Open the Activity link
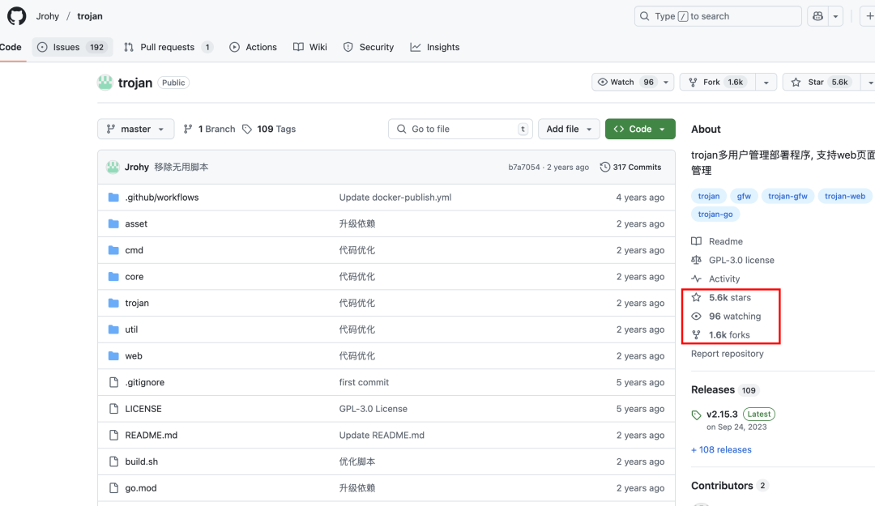The height and width of the screenshot is (506, 875). pos(715,279)
